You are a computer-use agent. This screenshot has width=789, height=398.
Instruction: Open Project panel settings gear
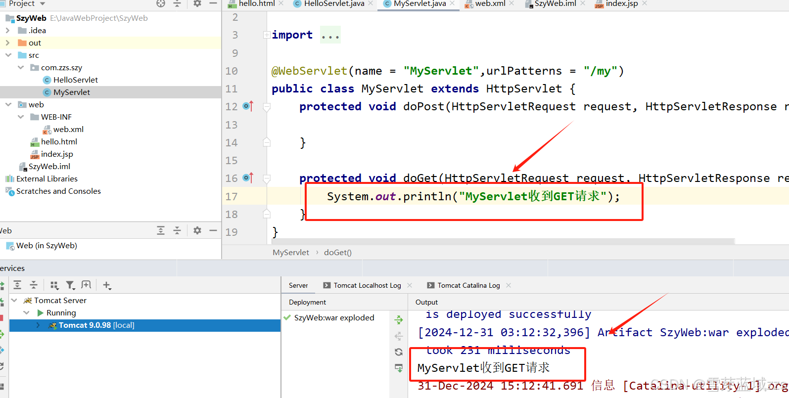tap(197, 3)
